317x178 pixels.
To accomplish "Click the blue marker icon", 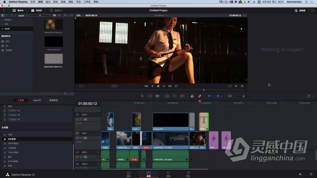I will [x=218, y=96].
